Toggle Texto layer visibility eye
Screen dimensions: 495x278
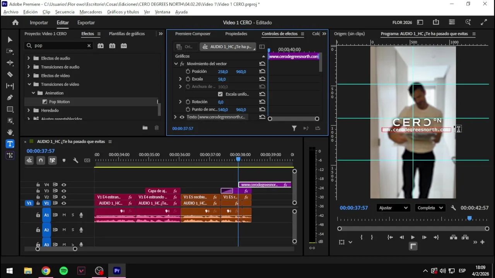point(182,117)
